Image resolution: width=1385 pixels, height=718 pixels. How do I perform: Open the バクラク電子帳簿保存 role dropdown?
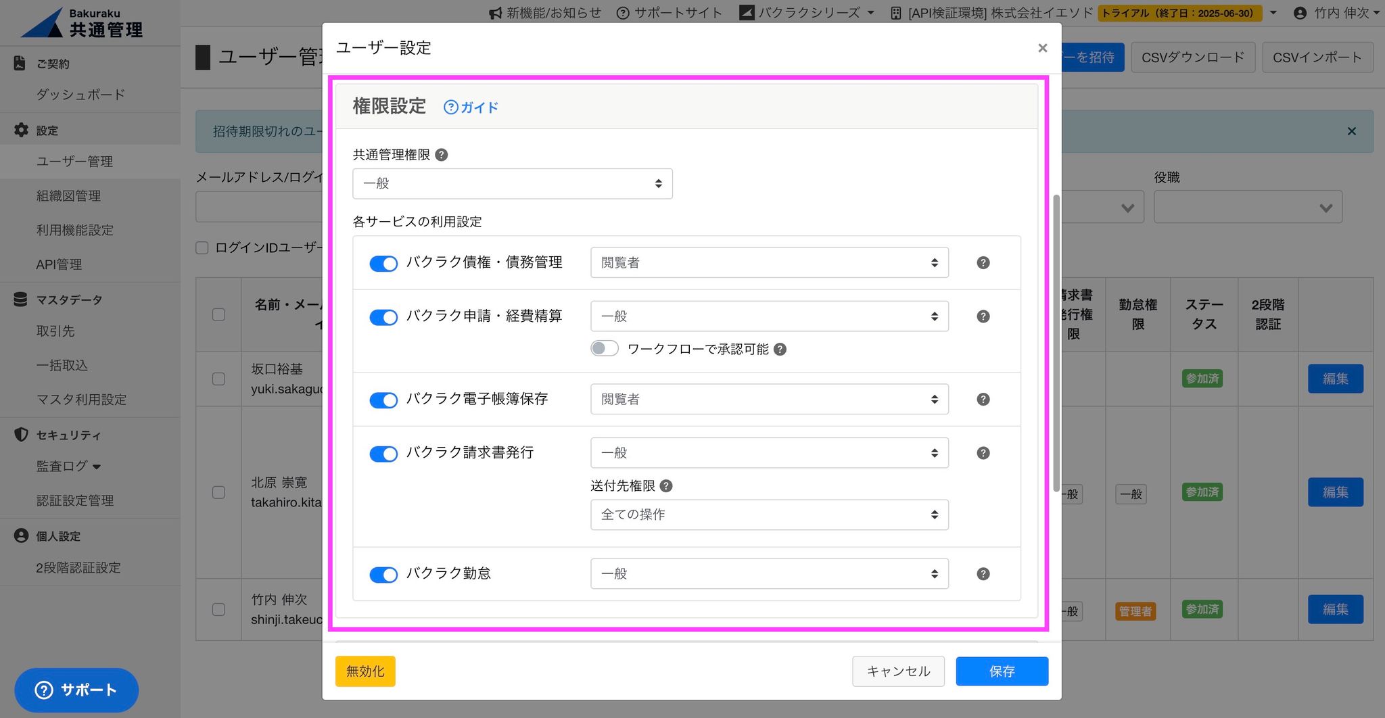tap(769, 400)
